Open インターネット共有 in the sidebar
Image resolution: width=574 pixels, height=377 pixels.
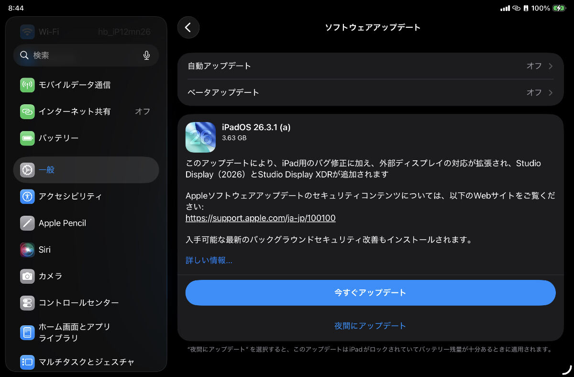pos(86,111)
